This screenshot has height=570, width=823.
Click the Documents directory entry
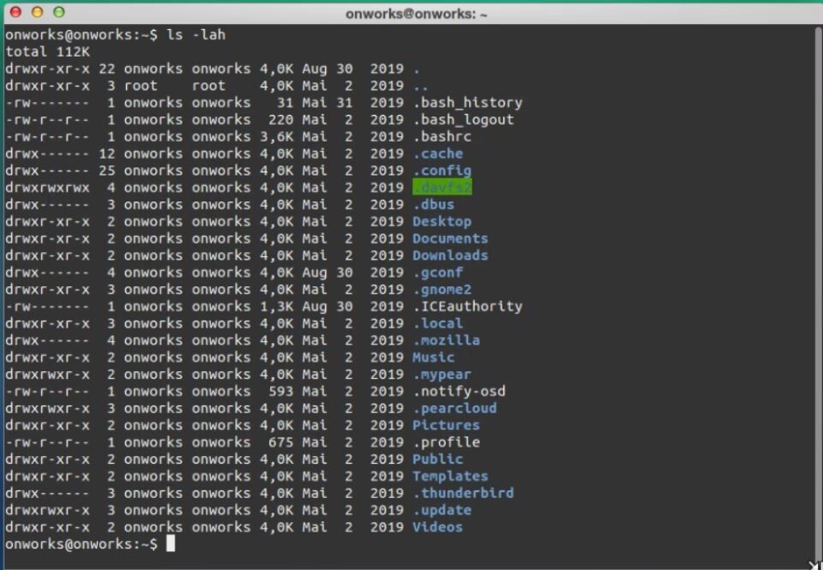pyautogui.click(x=450, y=238)
